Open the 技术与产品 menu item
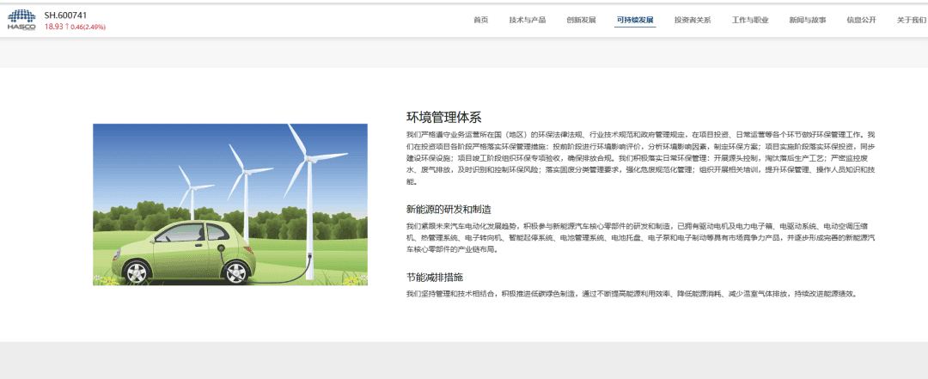 click(527, 20)
